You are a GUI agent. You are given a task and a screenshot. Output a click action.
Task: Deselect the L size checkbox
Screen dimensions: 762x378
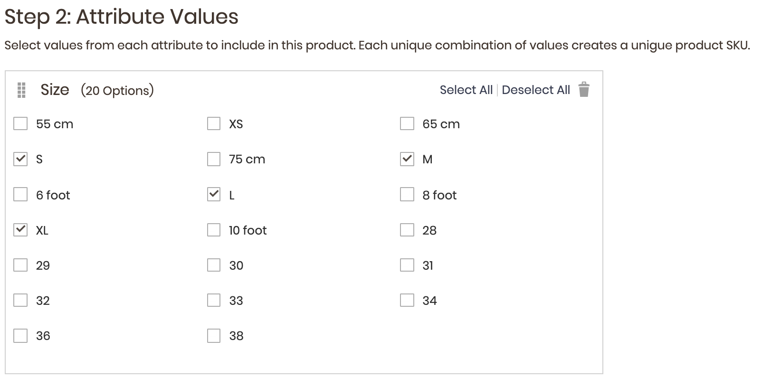(214, 194)
